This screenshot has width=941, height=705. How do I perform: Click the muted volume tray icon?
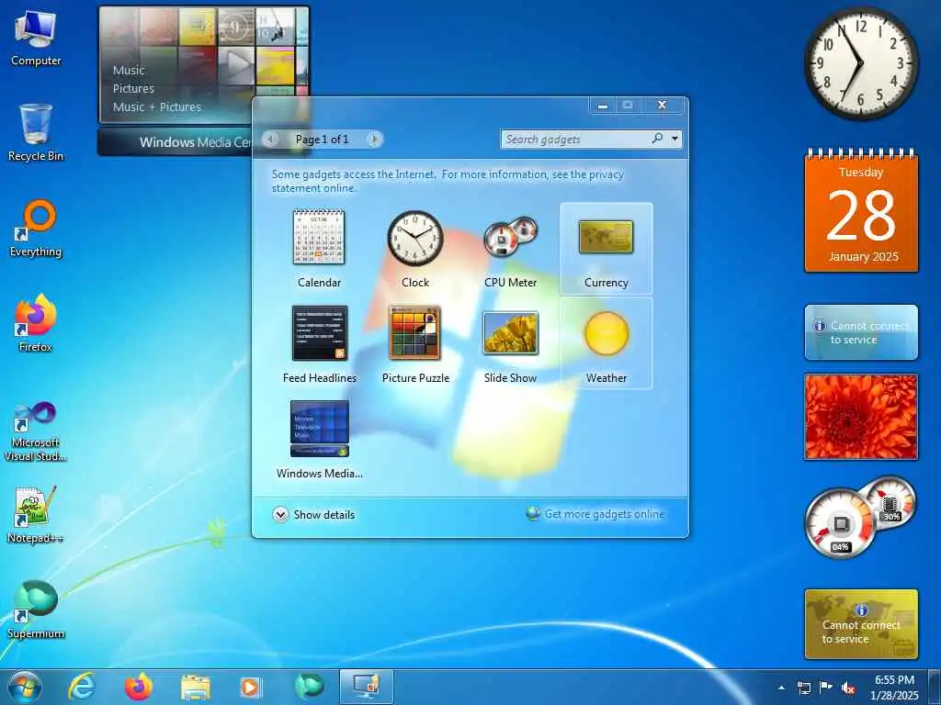(x=848, y=688)
